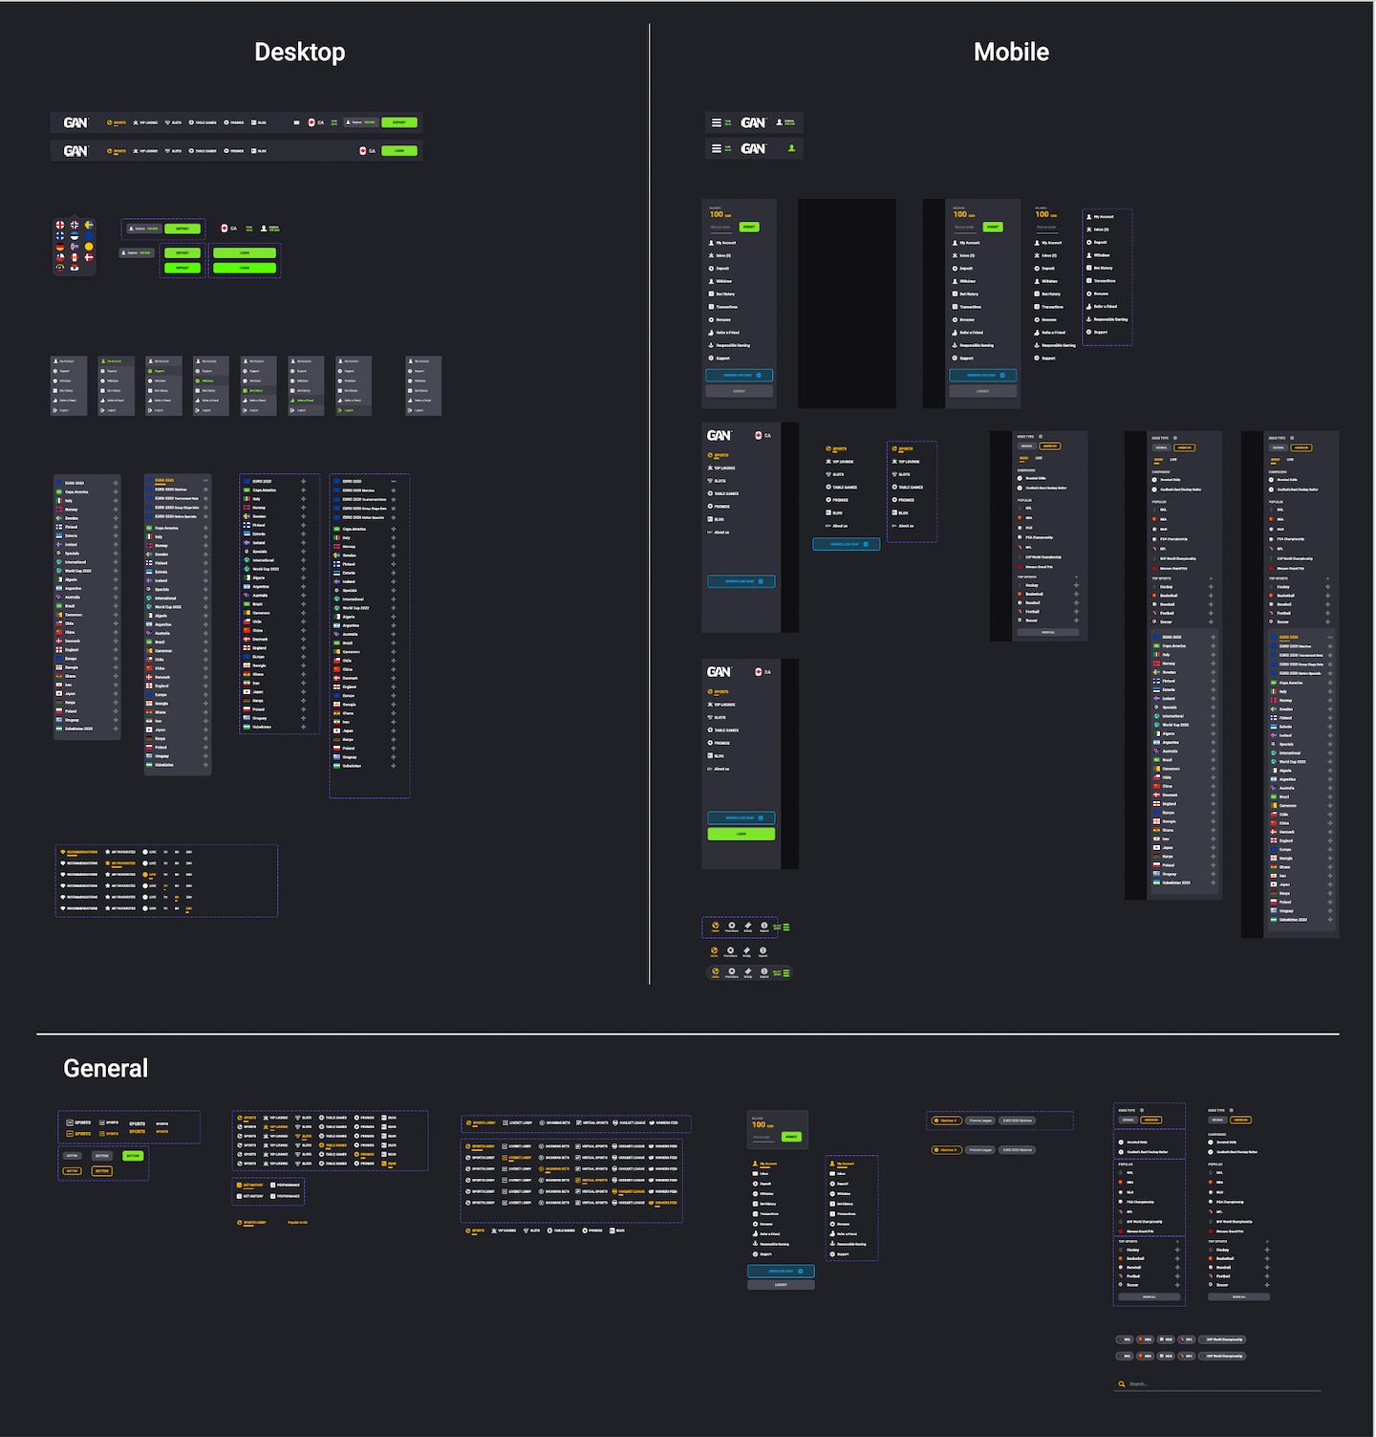Open VIP Lounge tab in desktop DEPOSIT header
The width and height of the screenshot is (1376, 1437).
[146, 122]
